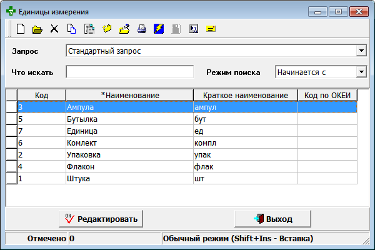Click the code cell 5 of Бутылка

click(42, 119)
